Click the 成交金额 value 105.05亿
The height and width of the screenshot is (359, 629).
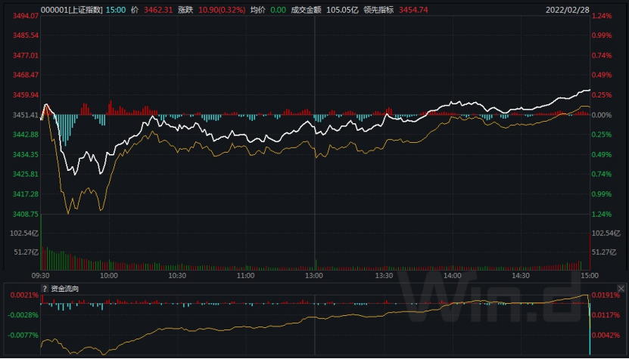(x=342, y=10)
